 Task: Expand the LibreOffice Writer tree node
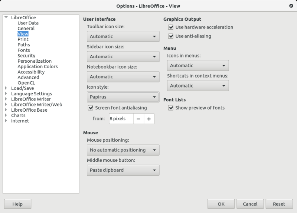(6, 99)
